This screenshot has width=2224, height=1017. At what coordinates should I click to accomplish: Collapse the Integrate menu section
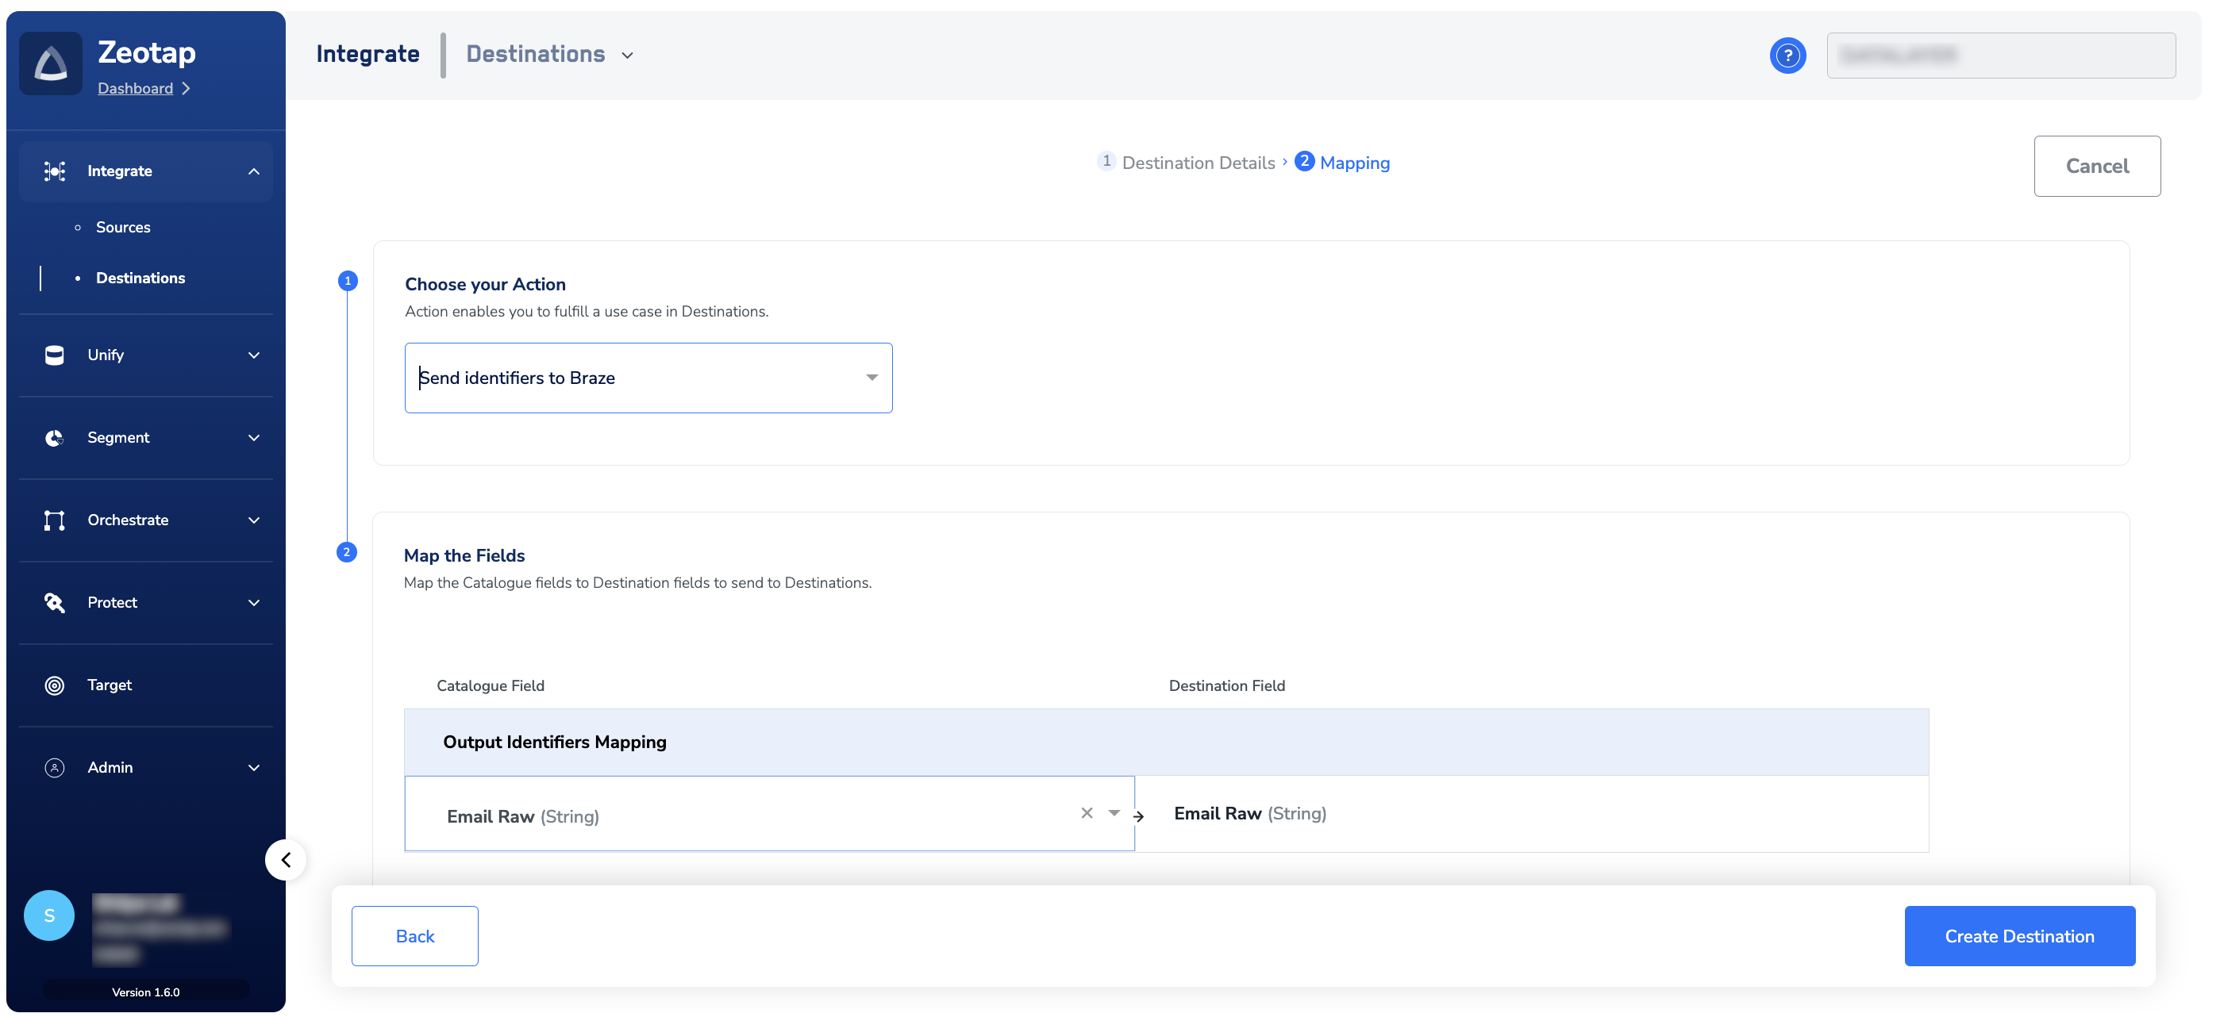point(254,171)
